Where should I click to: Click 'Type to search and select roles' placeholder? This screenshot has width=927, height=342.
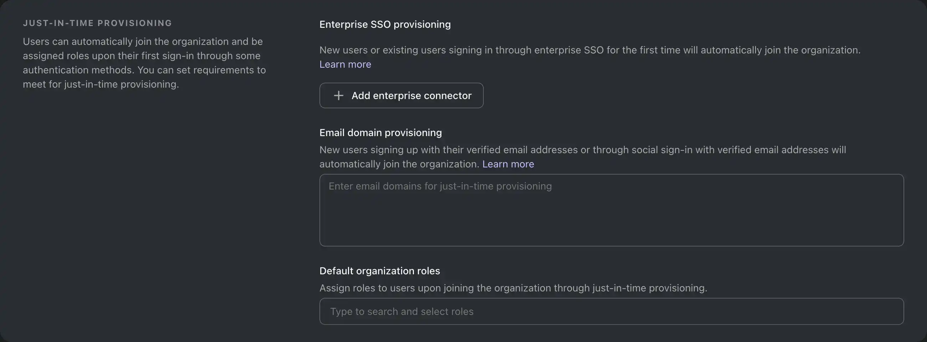[401, 311]
